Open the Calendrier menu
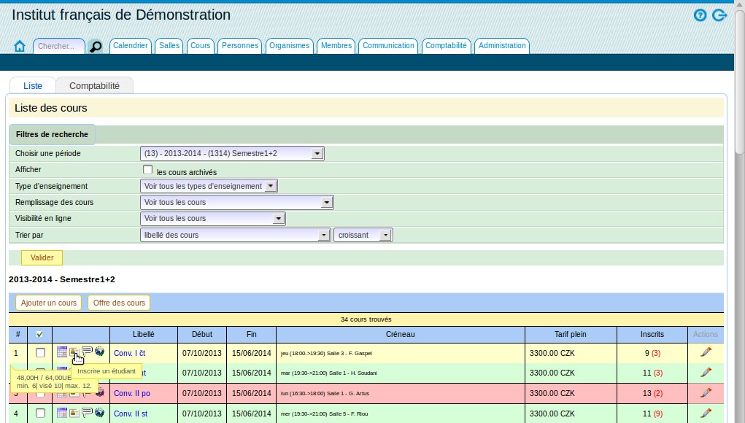This screenshot has height=423, width=745. [130, 45]
